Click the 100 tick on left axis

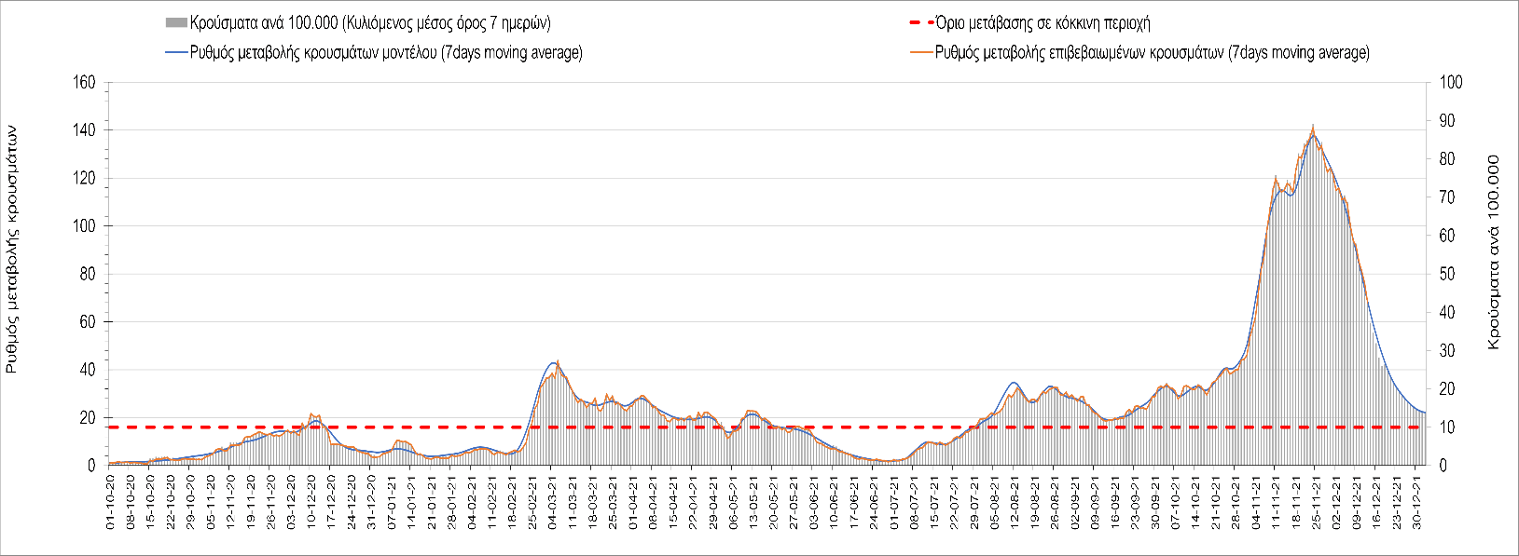point(85,226)
